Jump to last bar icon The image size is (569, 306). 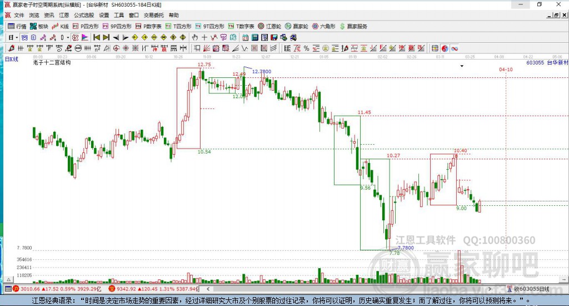pyautogui.click(x=106, y=37)
